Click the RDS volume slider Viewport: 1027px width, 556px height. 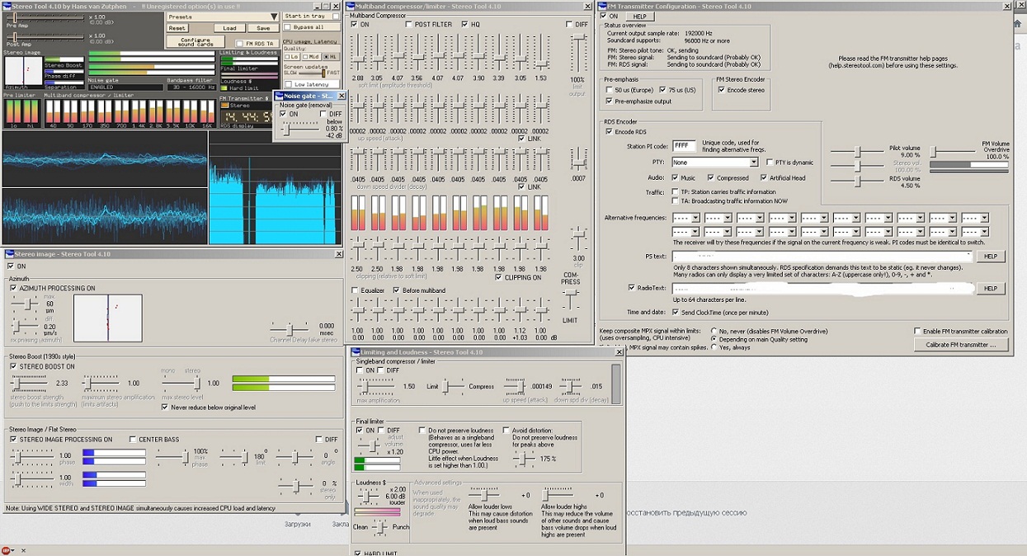(857, 182)
